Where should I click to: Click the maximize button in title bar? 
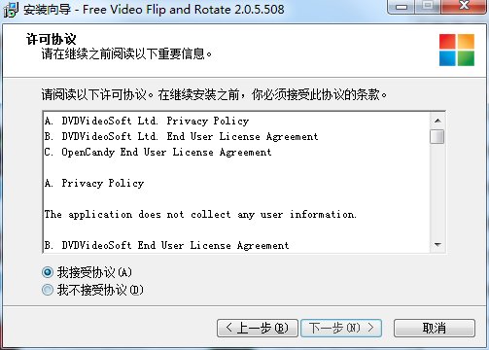pos(428,7)
